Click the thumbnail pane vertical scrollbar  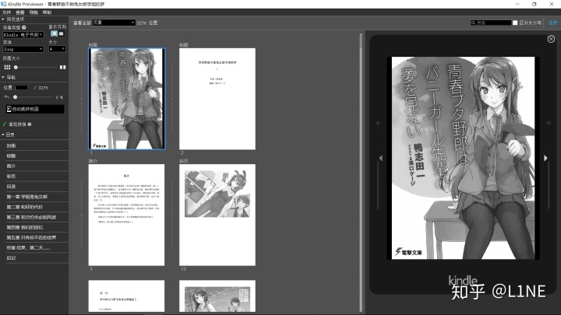361,173
